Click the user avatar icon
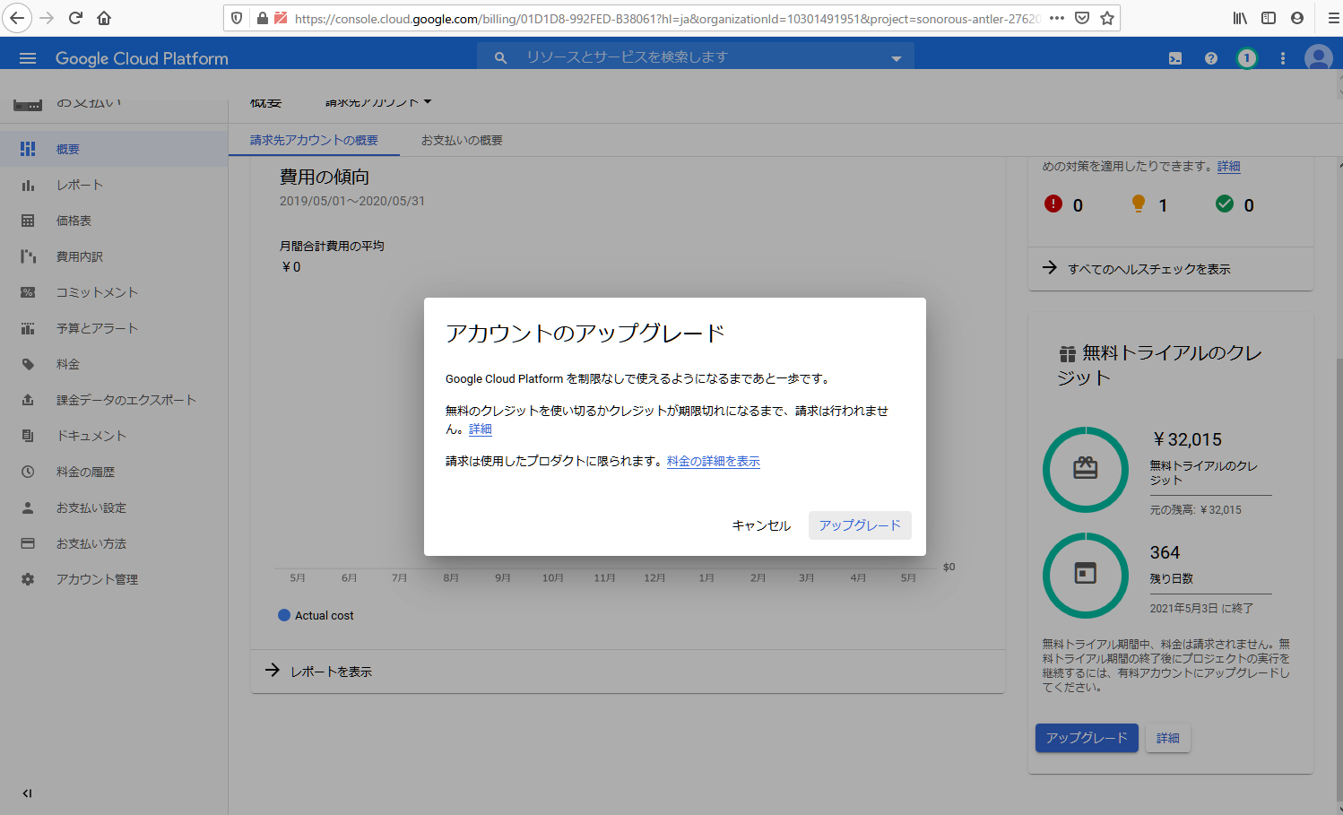The image size is (1343, 815). (x=1319, y=58)
